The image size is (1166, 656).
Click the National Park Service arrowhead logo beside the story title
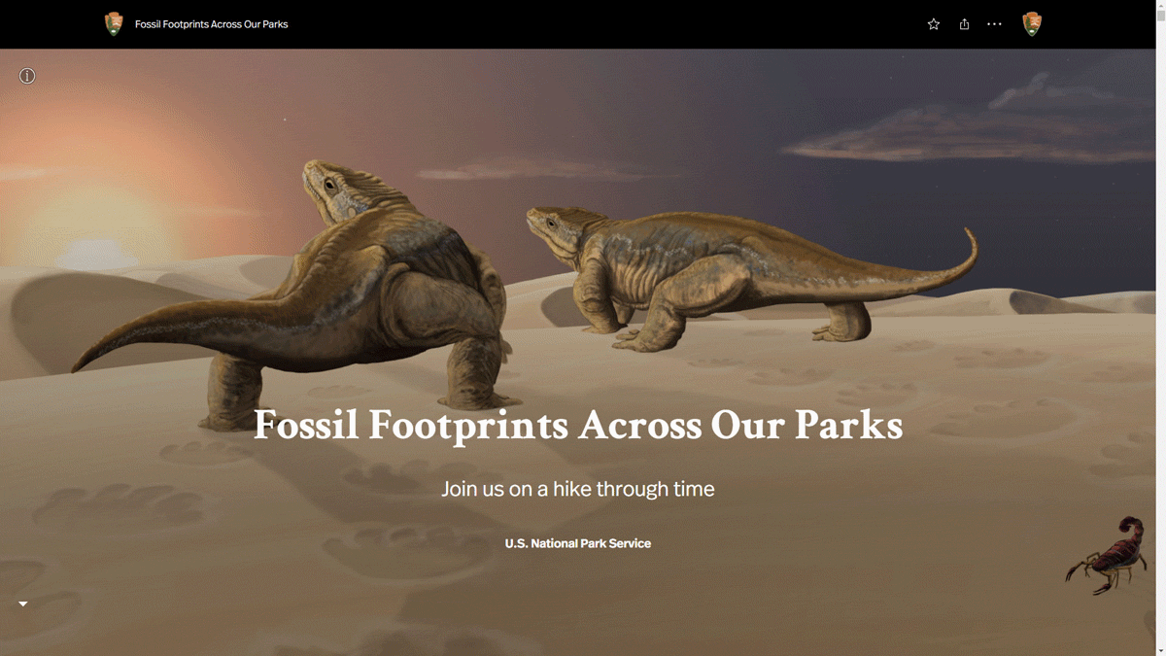tap(114, 24)
